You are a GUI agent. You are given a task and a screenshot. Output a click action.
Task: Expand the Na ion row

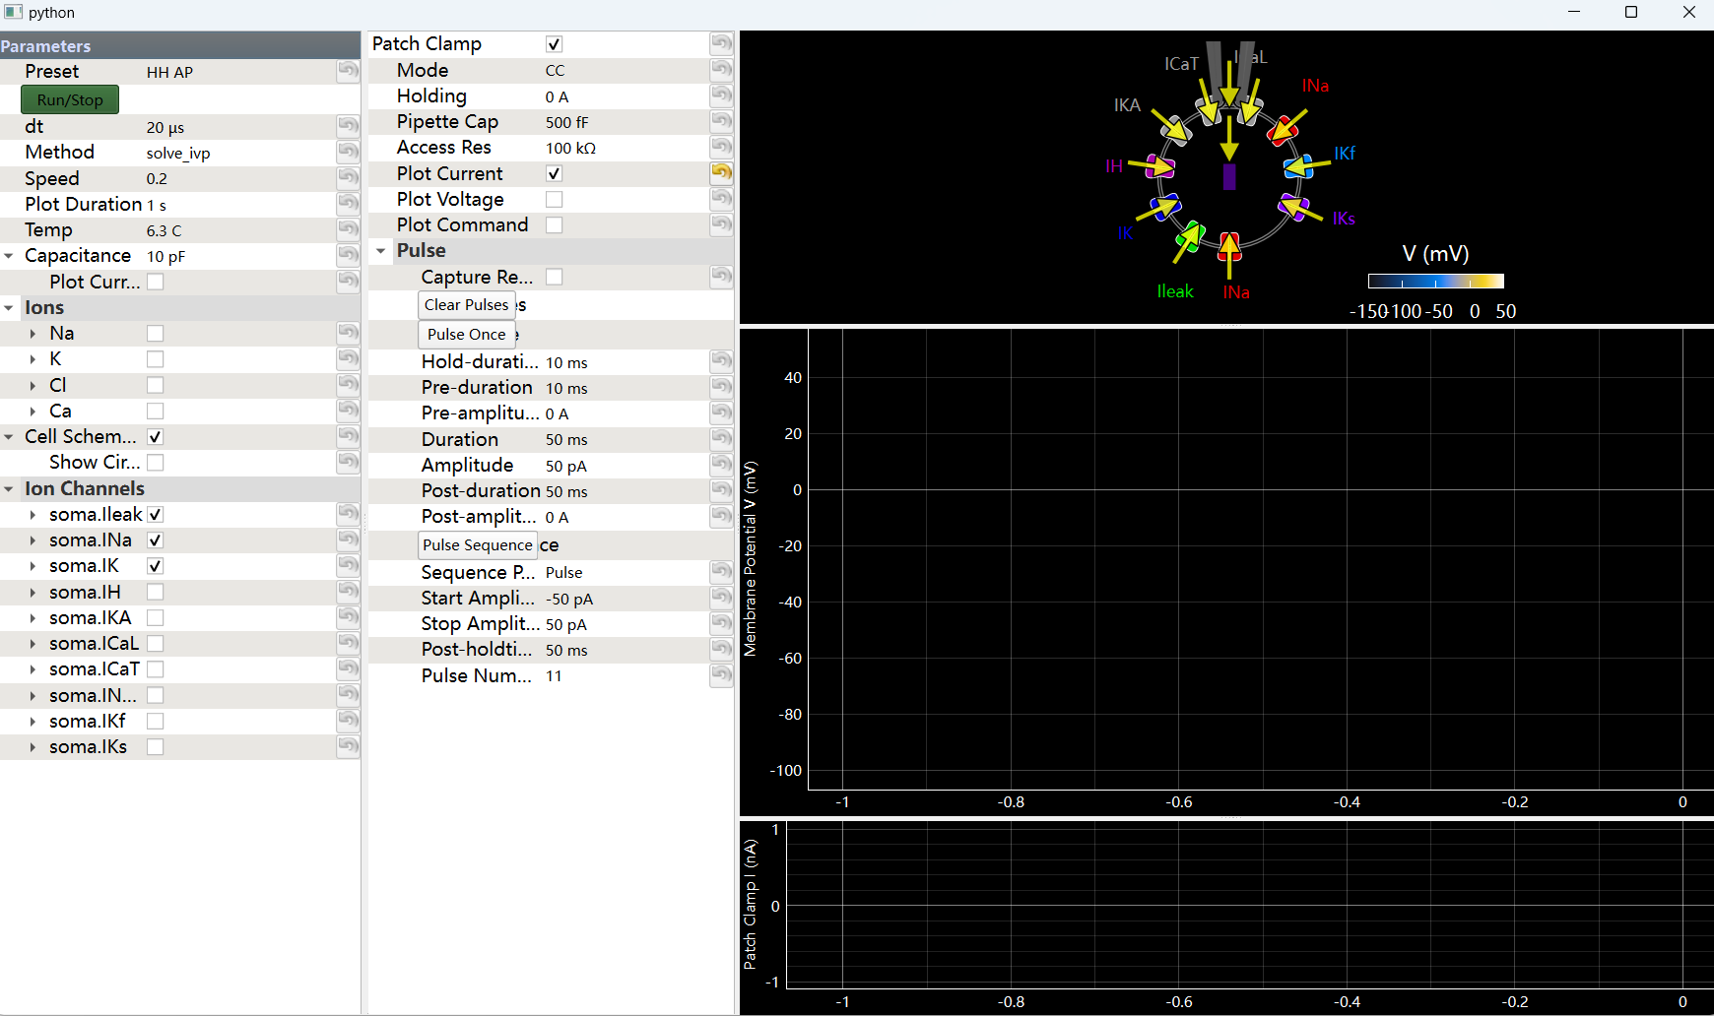pyautogui.click(x=33, y=334)
